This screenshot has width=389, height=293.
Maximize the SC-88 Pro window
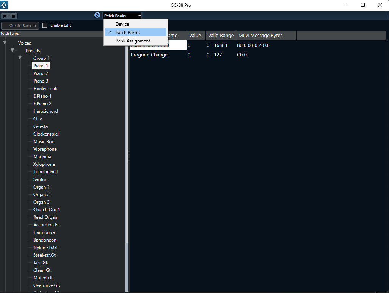[x=363, y=5]
